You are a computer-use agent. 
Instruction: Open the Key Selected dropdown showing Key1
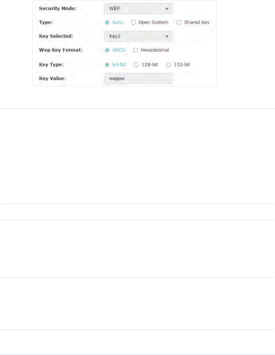[x=138, y=36]
